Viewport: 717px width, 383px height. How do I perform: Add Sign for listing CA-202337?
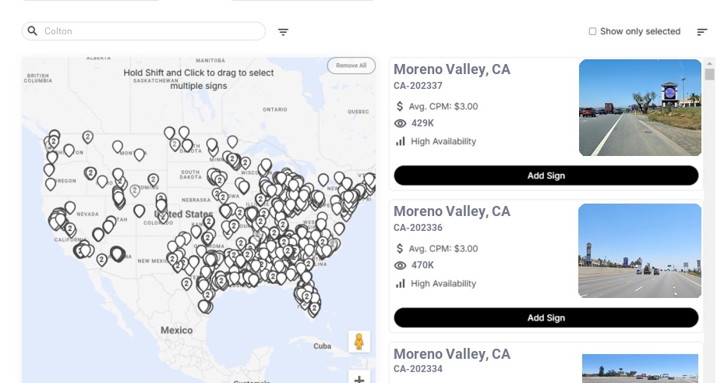coord(546,176)
